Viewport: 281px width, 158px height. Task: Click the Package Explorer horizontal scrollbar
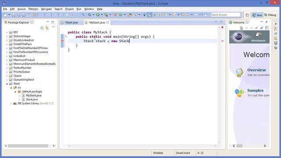[x=28, y=146]
